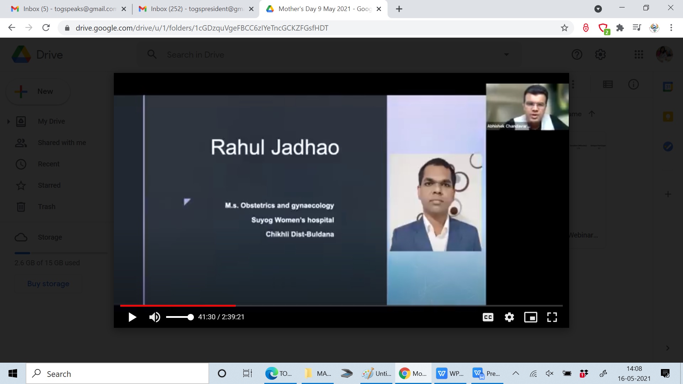Toggle closed captions CC button
Screen dimensions: 683x384
488,317
